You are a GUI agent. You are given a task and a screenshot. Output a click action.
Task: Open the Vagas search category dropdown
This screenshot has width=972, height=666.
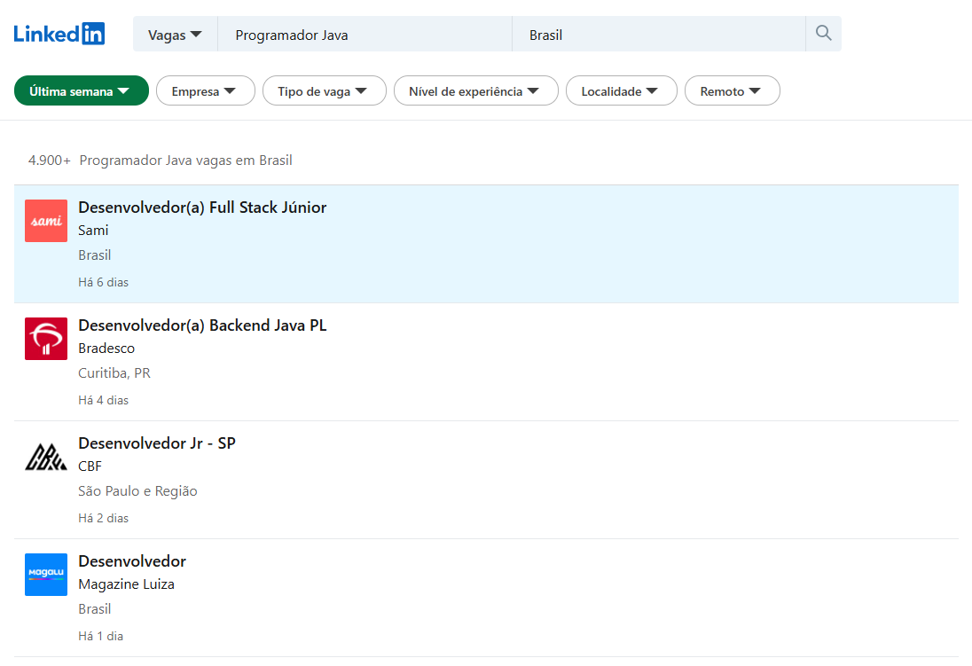pos(175,35)
